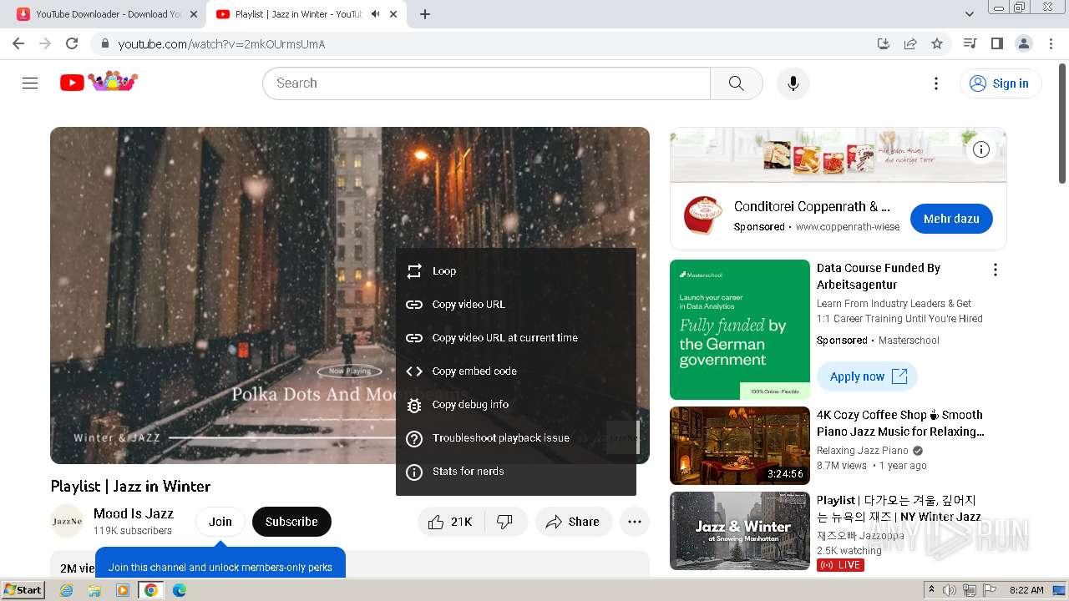This screenshot has height=601, width=1069.
Task: Focus the YouTube search field
Action: click(486, 83)
